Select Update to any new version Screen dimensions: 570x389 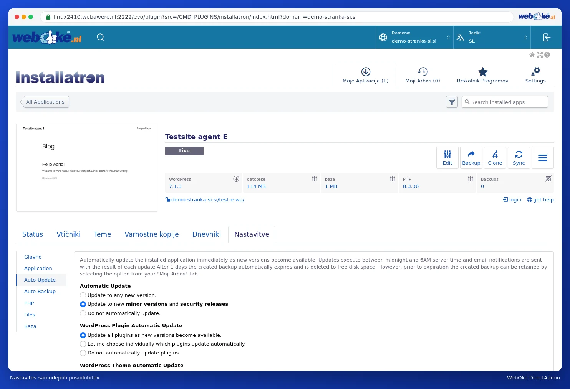coord(83,295)
